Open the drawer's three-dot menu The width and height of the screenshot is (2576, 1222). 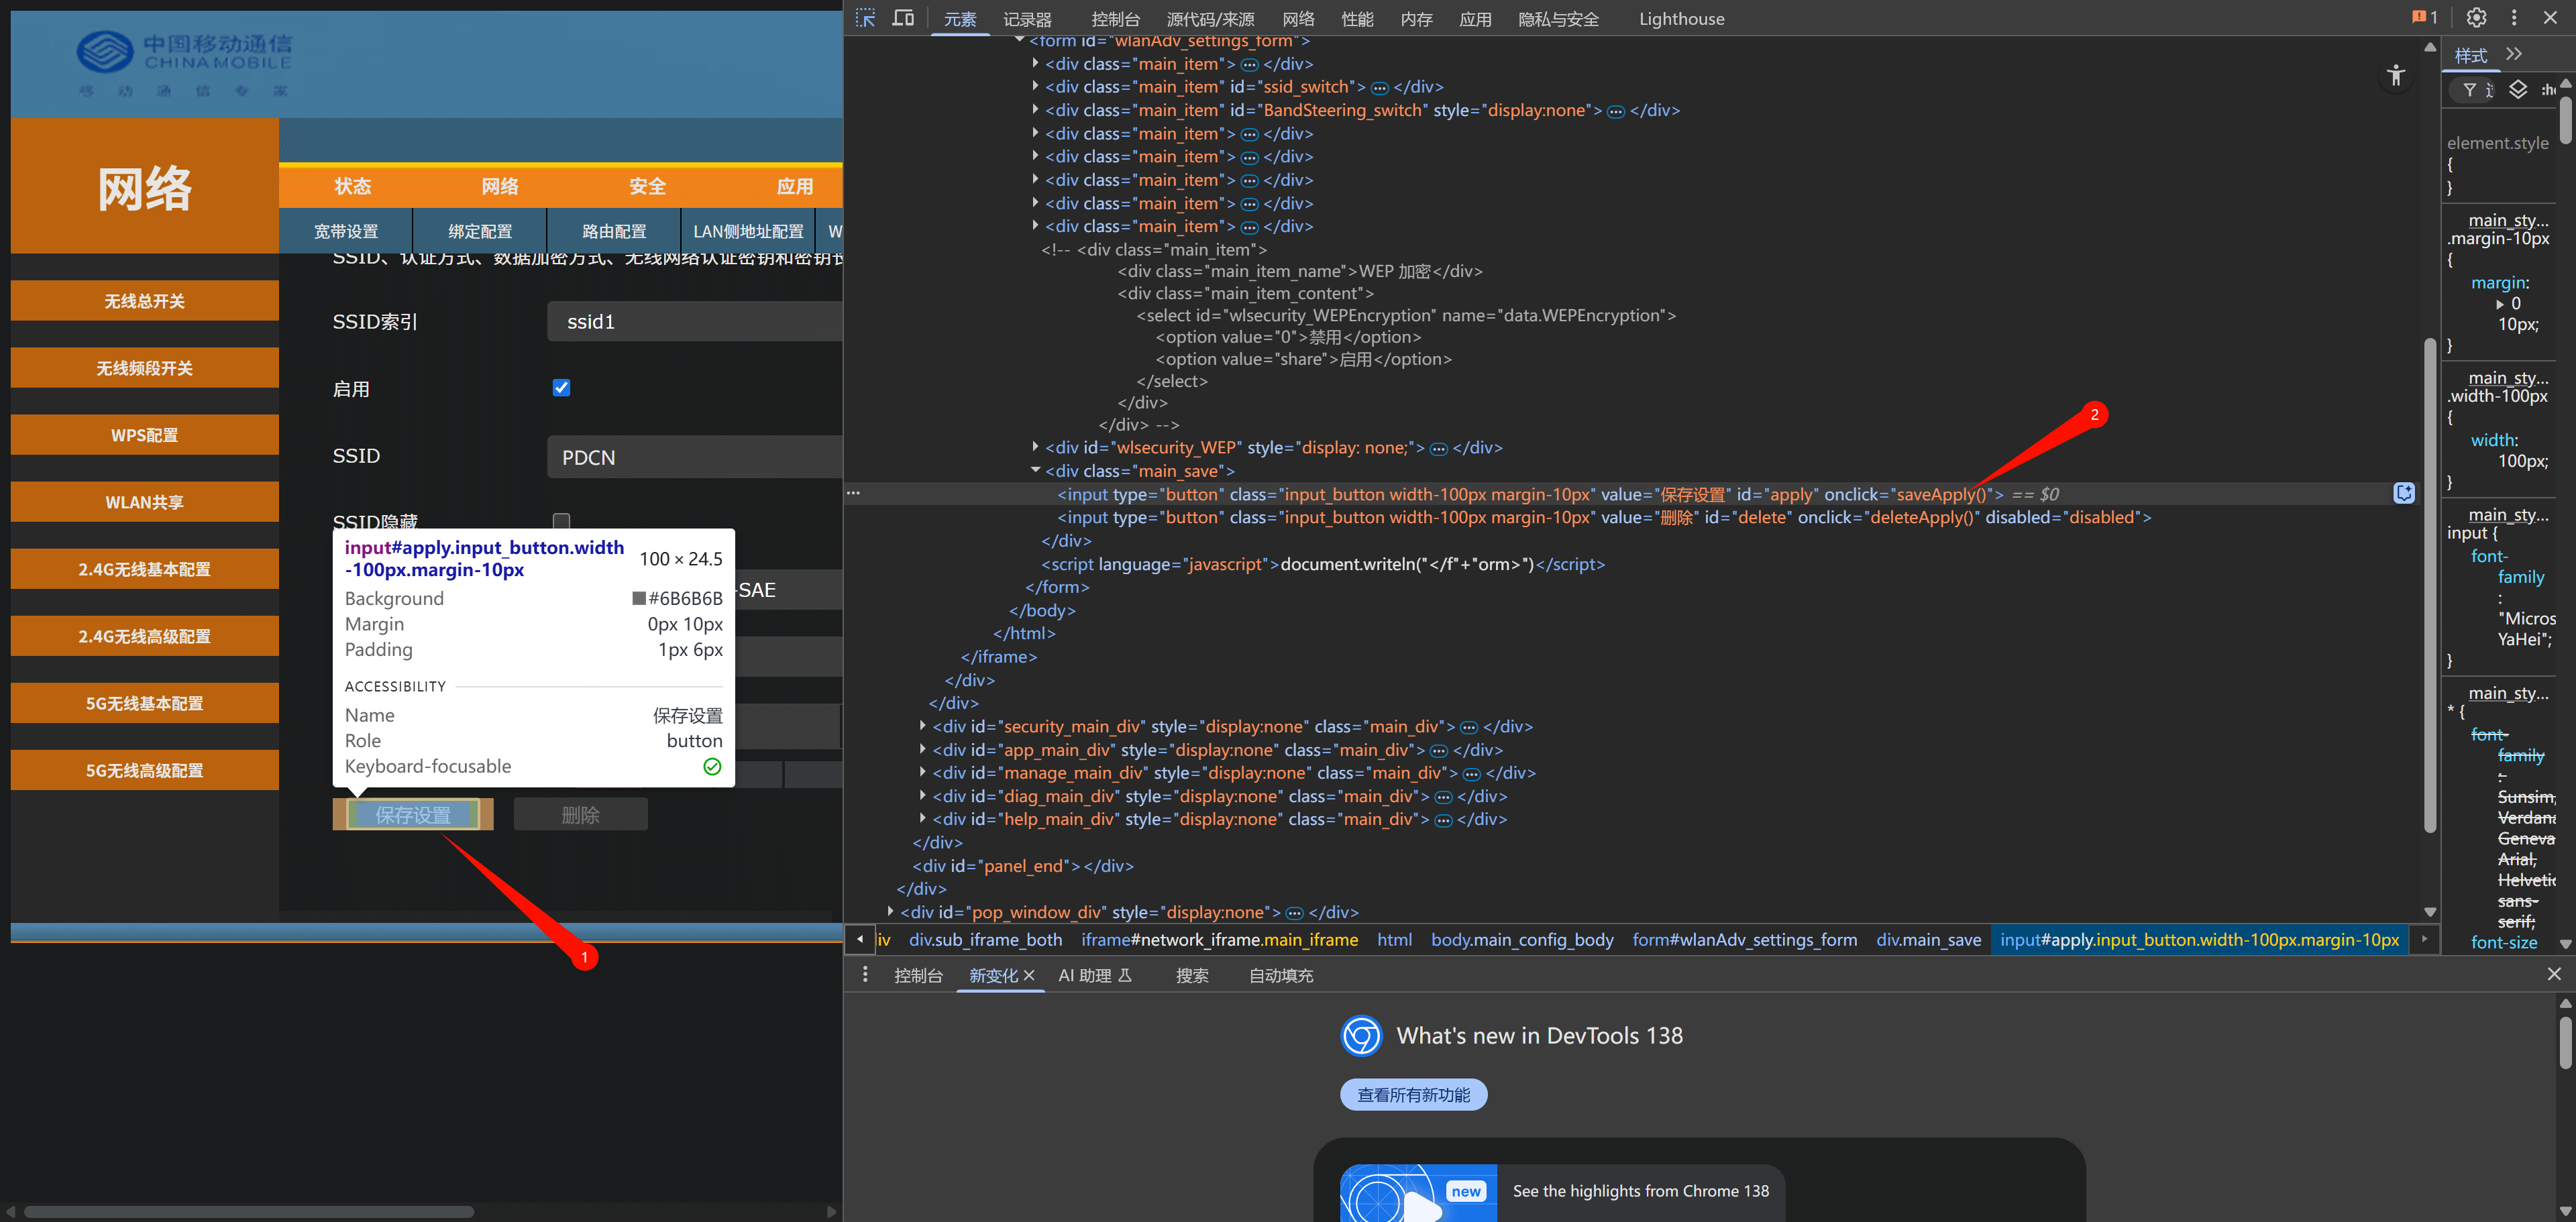coord(865,975)
